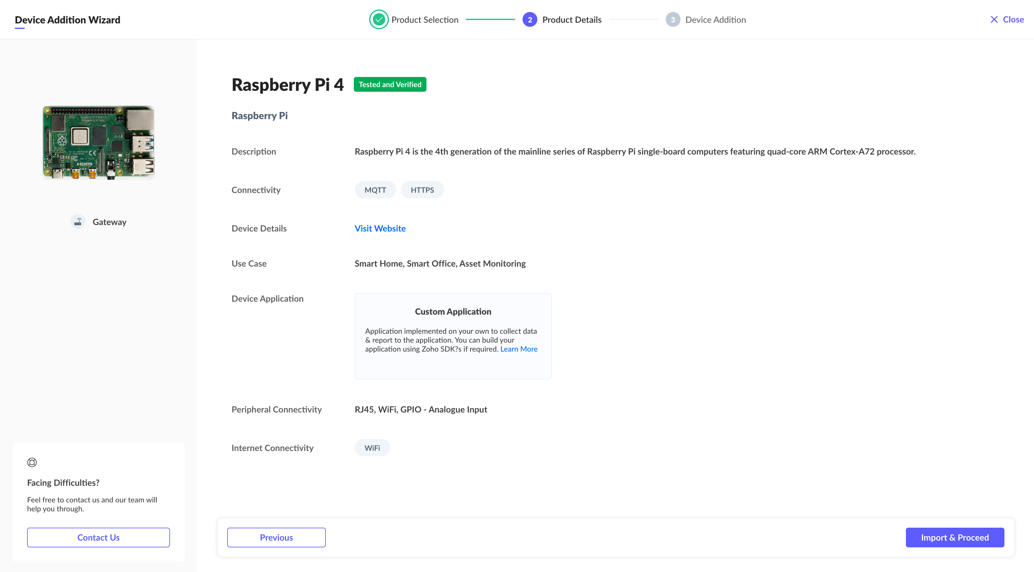
Task: Click the MQTT connectivity chip
Action: (375, 190)
